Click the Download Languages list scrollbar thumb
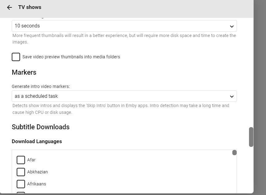 (x=234, y=152)
